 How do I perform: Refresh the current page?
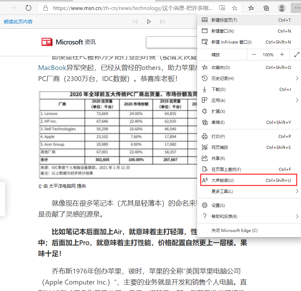click(28, 8)
